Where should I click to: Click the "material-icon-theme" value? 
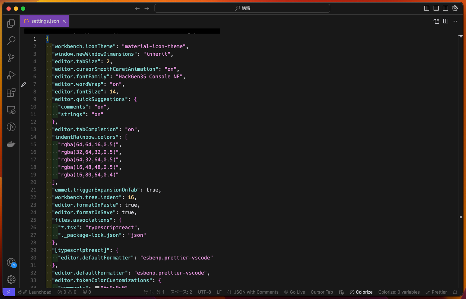coord(154,46)
